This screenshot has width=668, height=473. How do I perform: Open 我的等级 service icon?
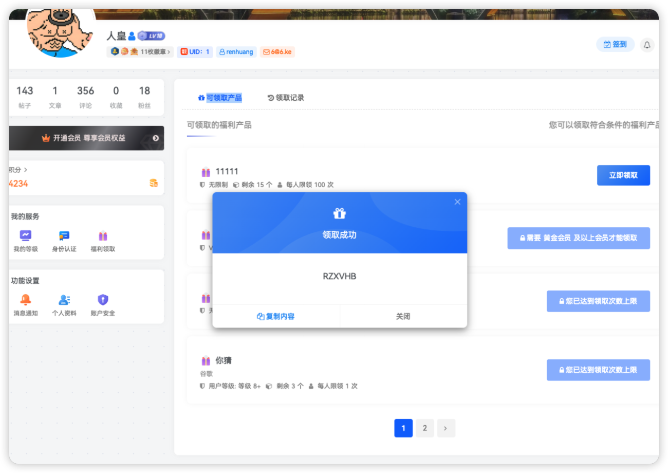tap(26, 236)
